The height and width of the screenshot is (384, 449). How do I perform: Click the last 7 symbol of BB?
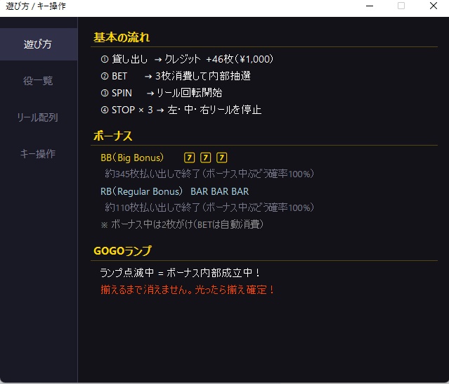point(222,158)
